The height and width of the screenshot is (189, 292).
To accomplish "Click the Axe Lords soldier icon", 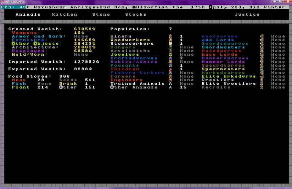I will tap(262, 40).
